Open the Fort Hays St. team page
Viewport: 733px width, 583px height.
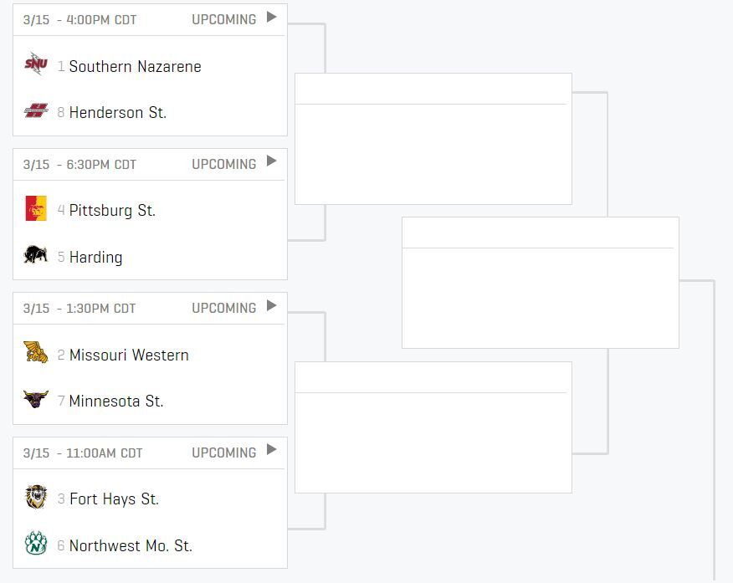pos(114,499)
